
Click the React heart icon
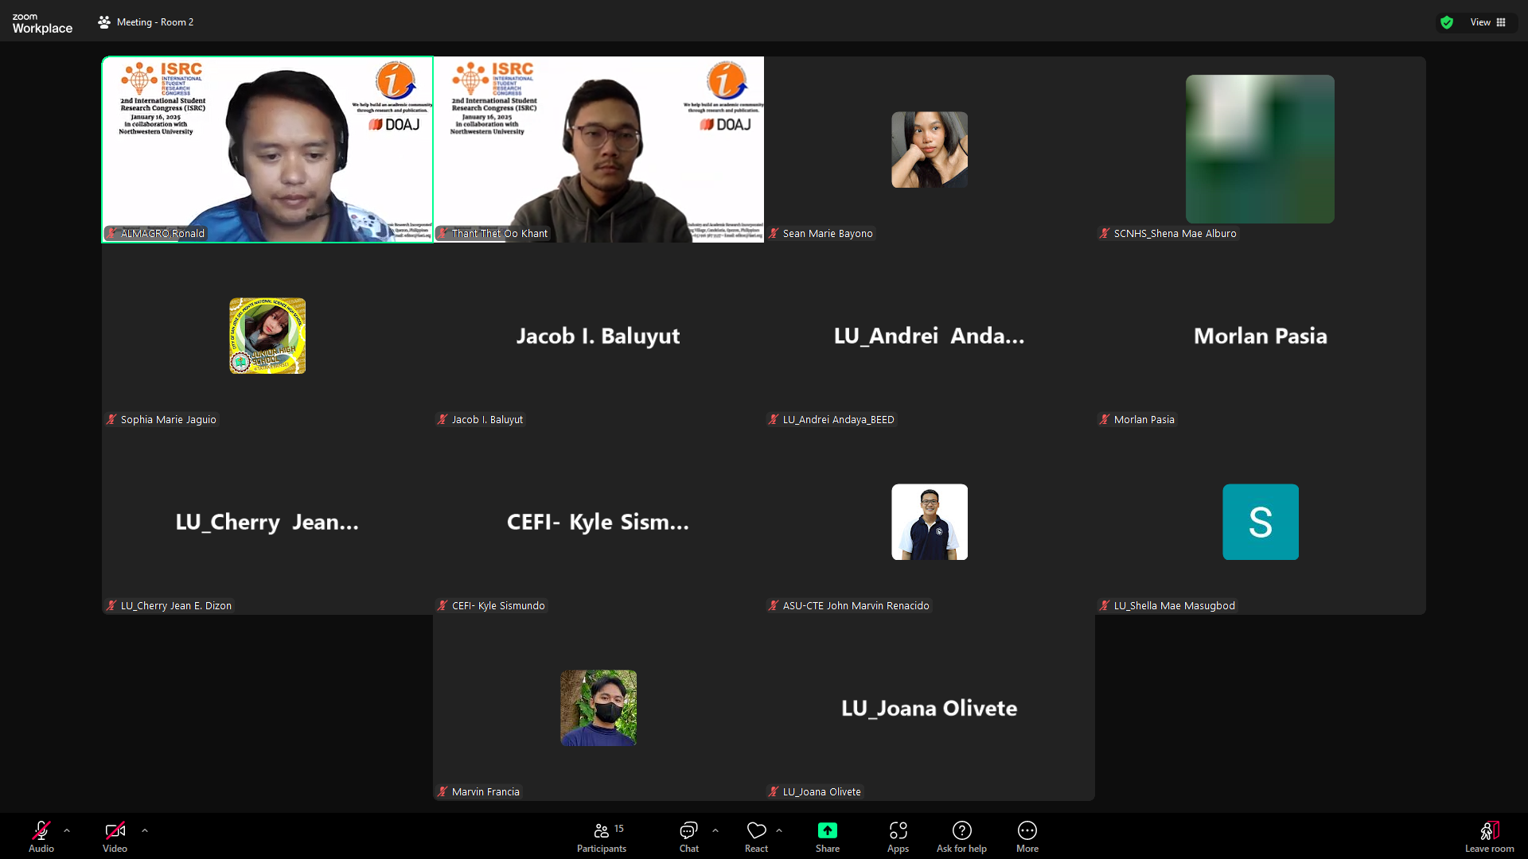[x=756, y=831]
